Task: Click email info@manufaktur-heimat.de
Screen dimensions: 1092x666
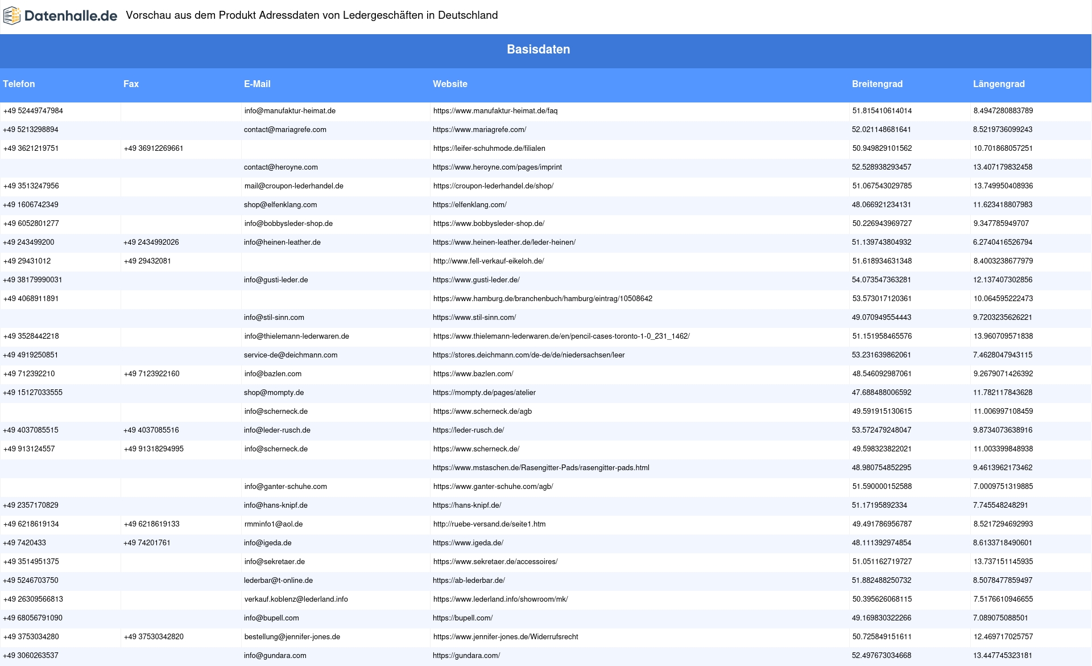Action: (x=290, y=111)
